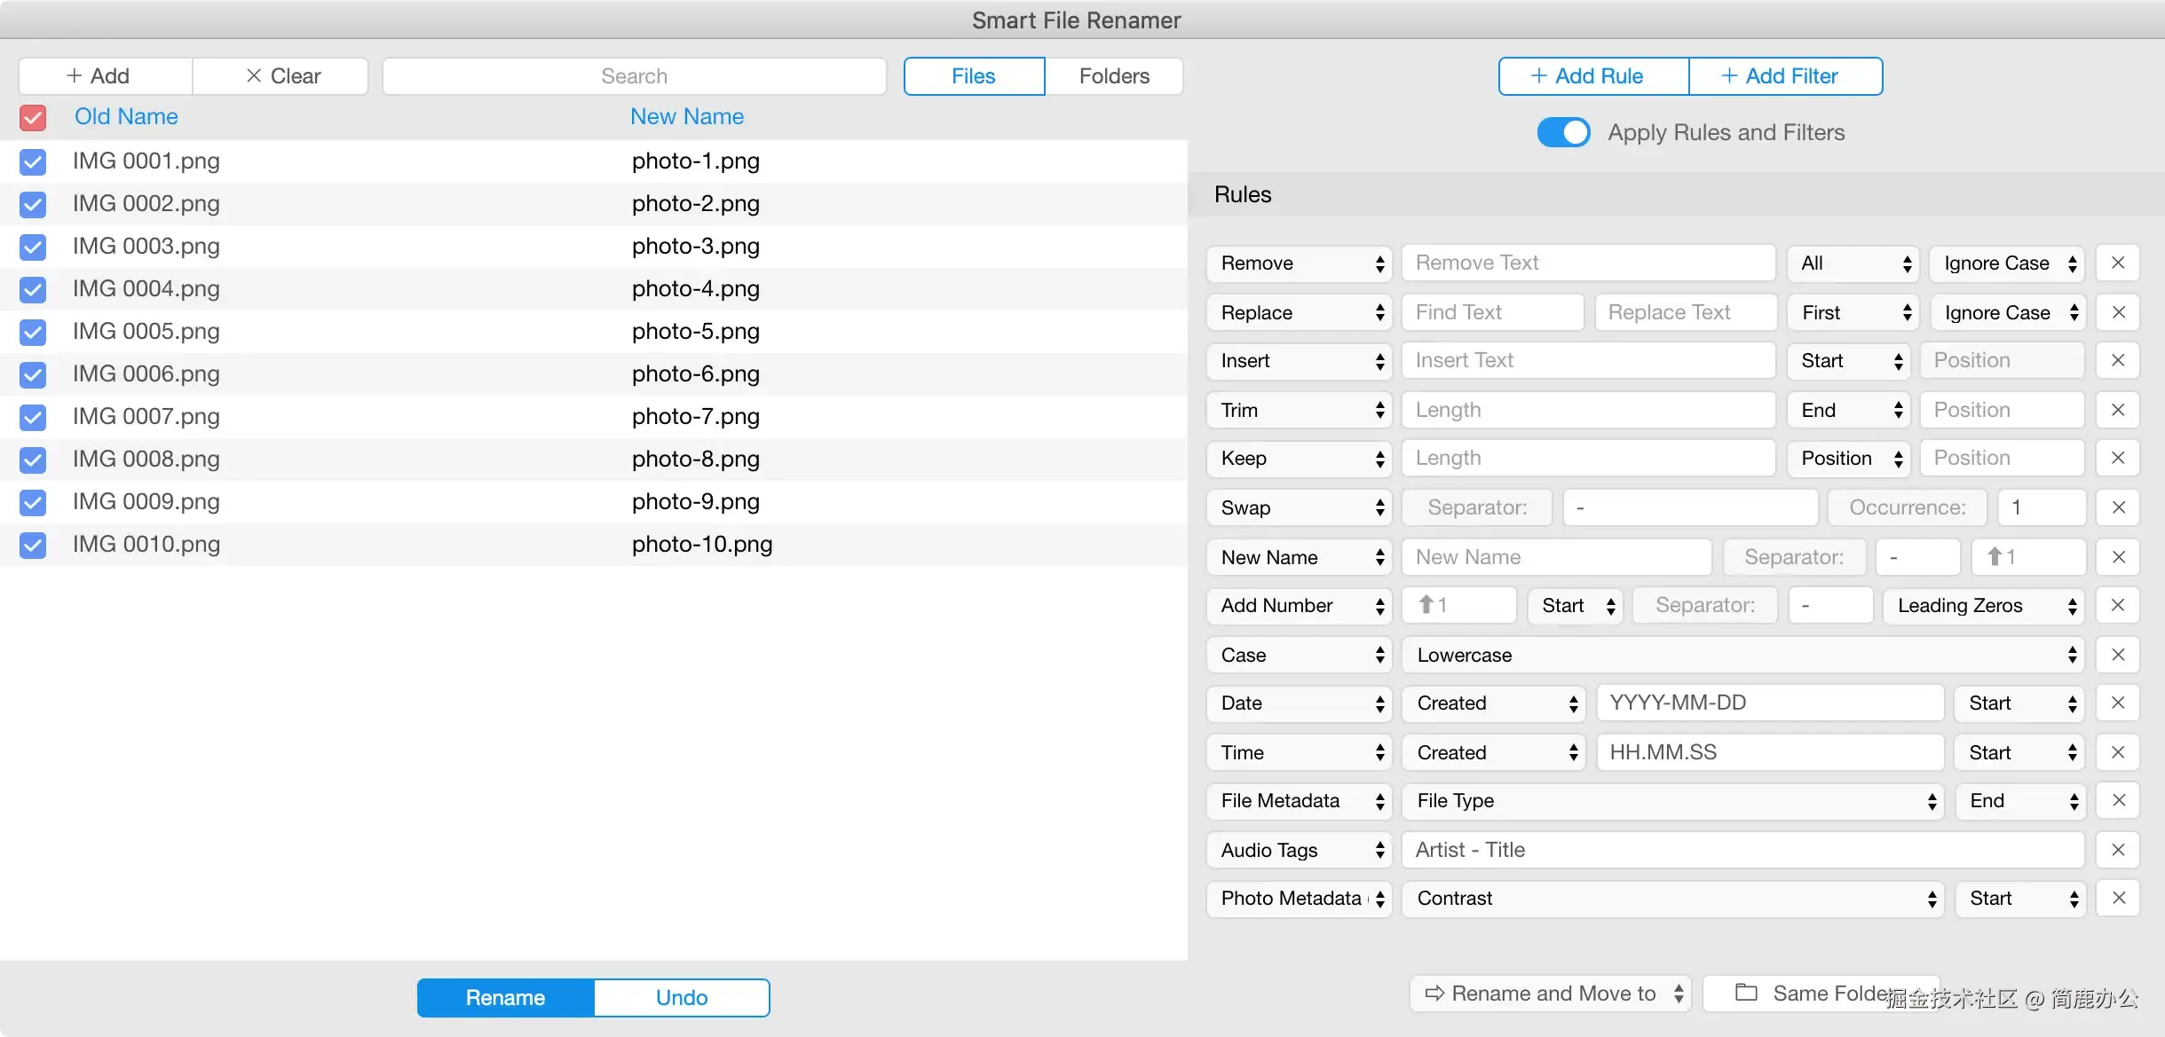The height and width of the screenshot is (1037, 2165).
Task: Click the HH.MM.SS time format field
Action: (1770, 753)
